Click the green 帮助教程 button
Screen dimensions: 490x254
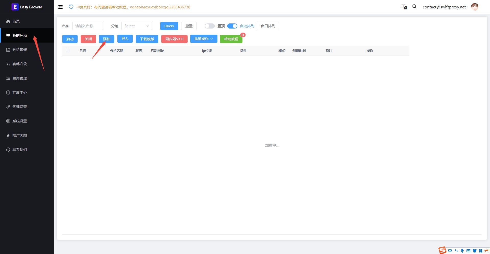[231, 39]
